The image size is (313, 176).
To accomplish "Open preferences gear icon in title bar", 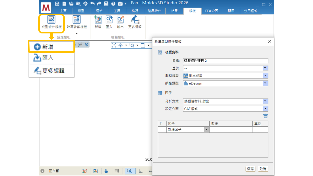I will pos(85,4).
